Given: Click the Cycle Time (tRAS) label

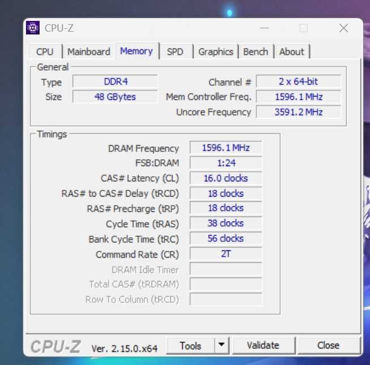Looking at the screenshot, I should (x=143, y=224).
